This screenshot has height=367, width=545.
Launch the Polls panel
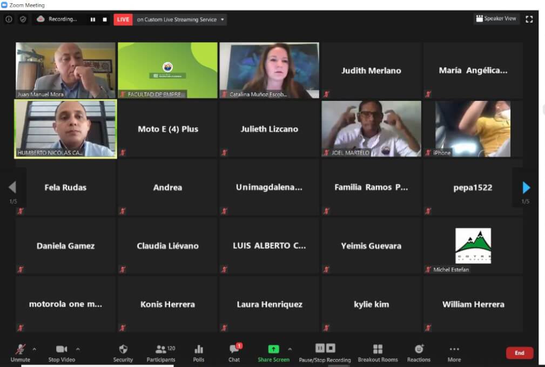tap(199, 353)
